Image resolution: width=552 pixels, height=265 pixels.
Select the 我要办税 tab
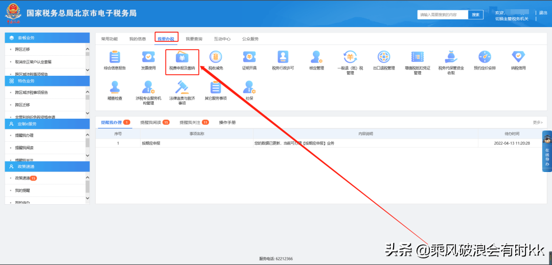pyautogui.click(x=166, y=39)
